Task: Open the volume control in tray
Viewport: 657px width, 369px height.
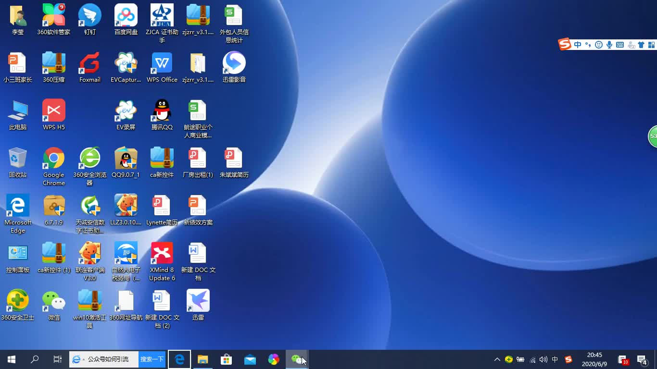Action: (543, 359)
